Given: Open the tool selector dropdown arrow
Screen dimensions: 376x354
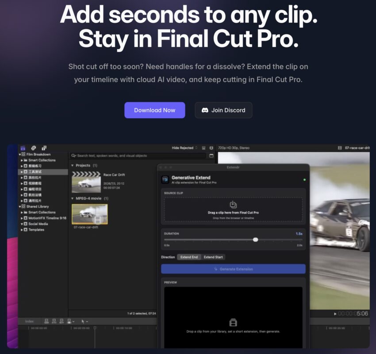Looking at the screenshot, I should [87, 322].
